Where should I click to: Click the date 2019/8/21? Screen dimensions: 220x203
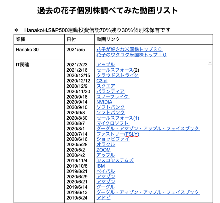coord(77,171)
